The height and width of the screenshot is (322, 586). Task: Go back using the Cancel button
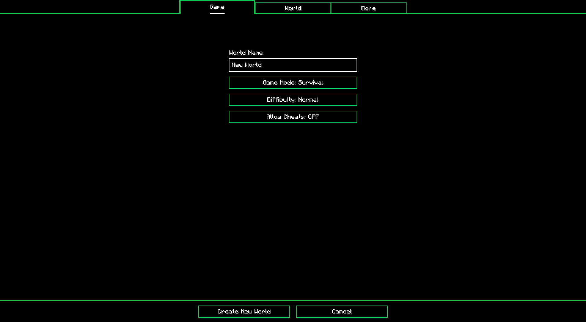click(342, 312)
